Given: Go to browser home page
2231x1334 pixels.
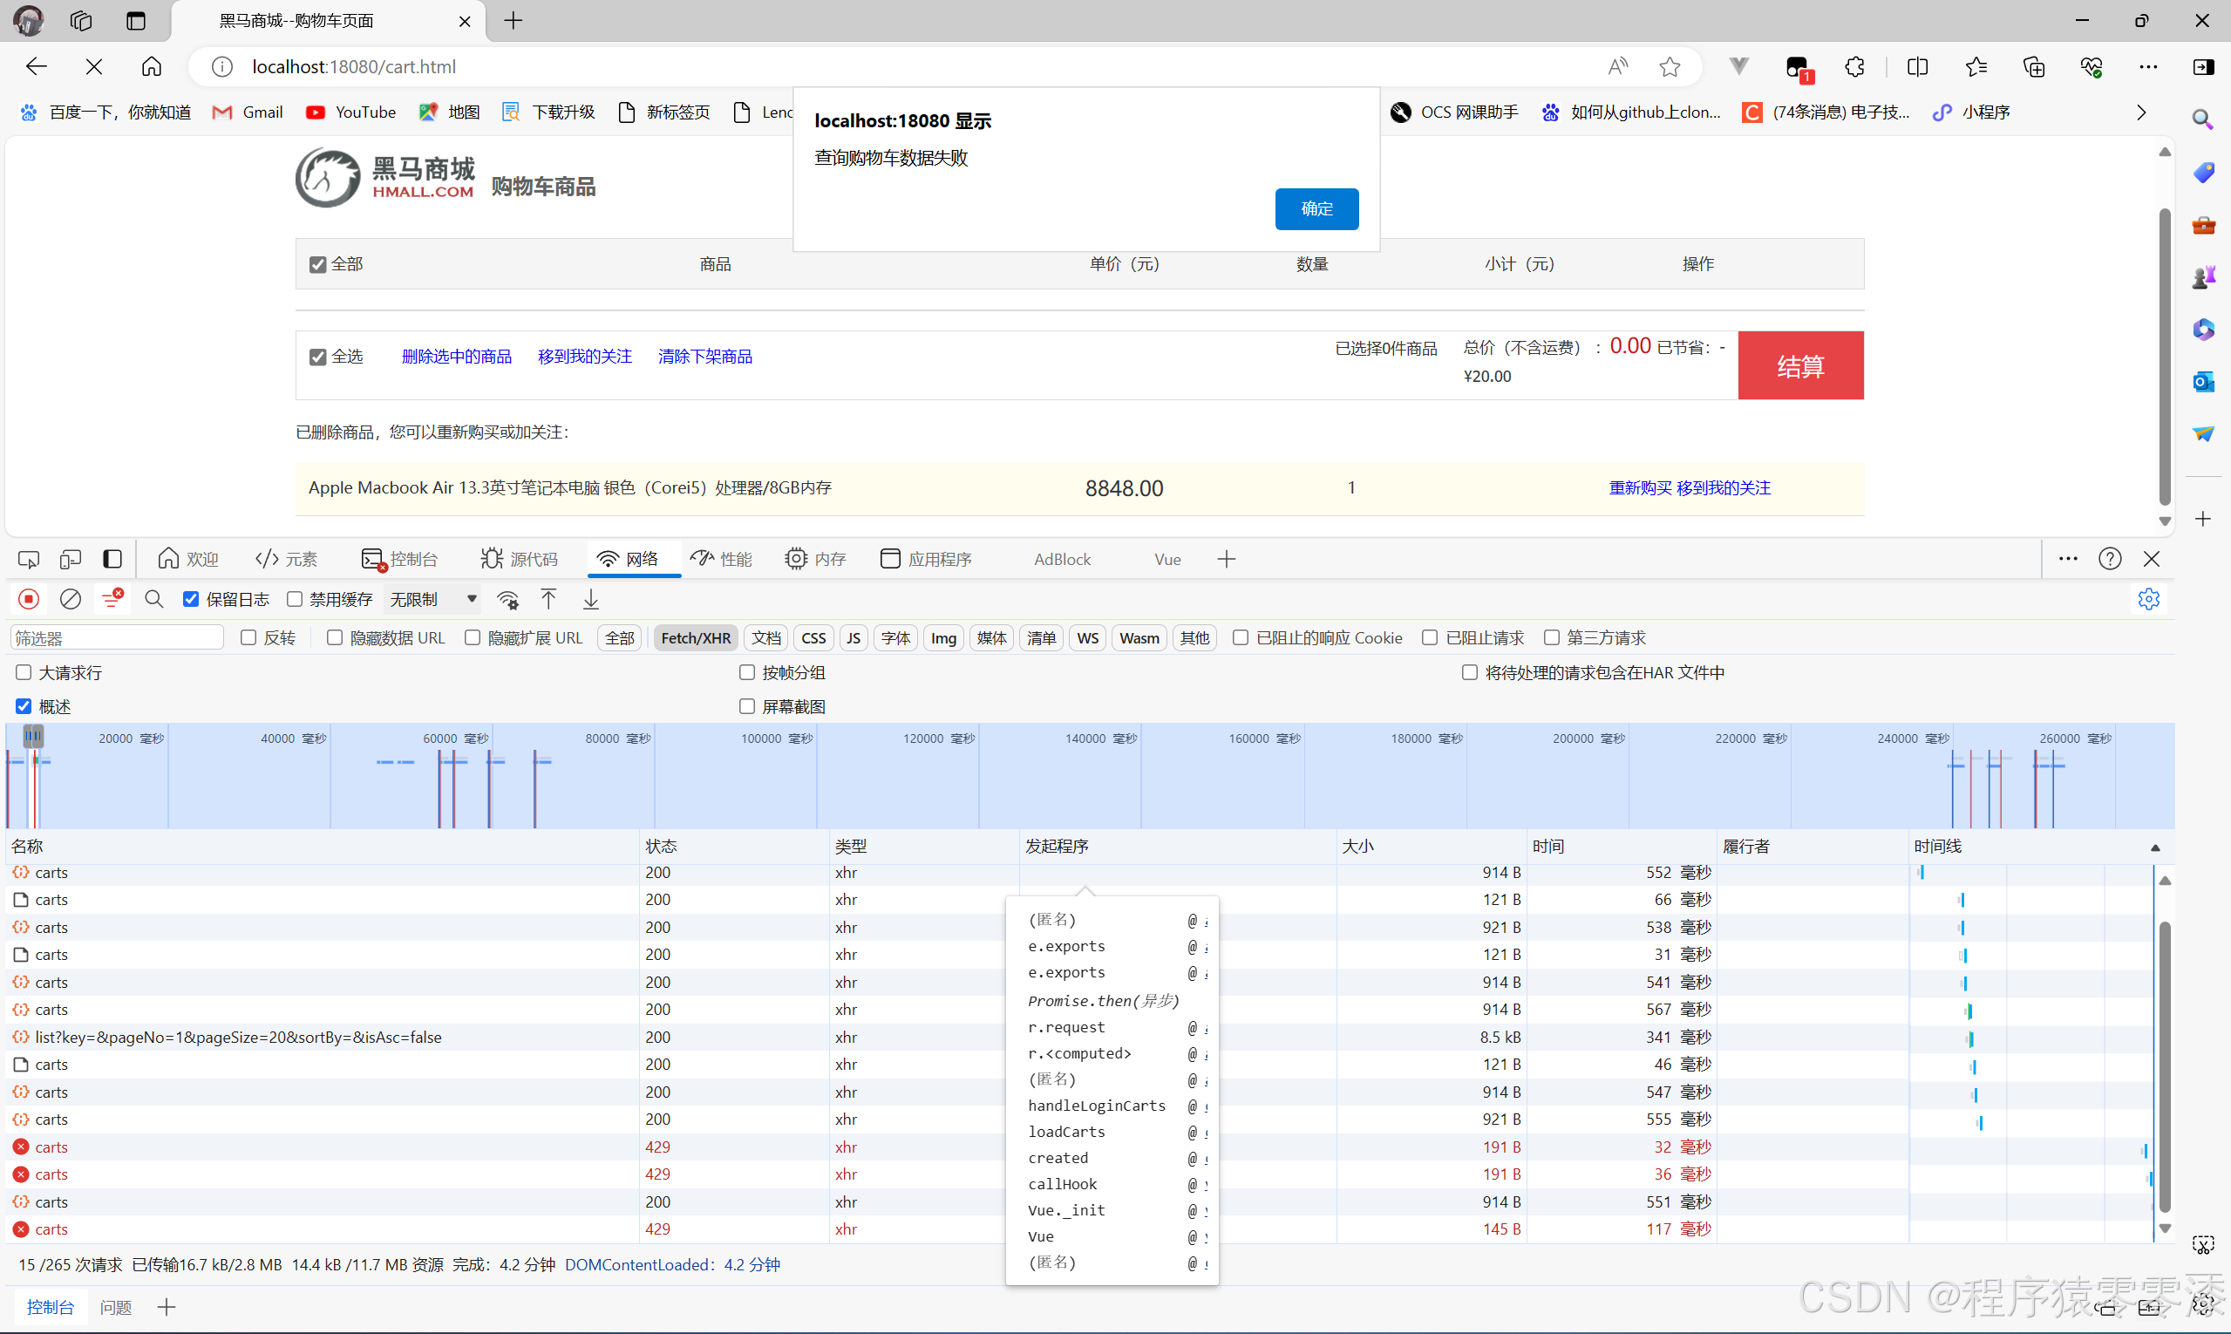Looking at the screenshot, I should 151,66.
